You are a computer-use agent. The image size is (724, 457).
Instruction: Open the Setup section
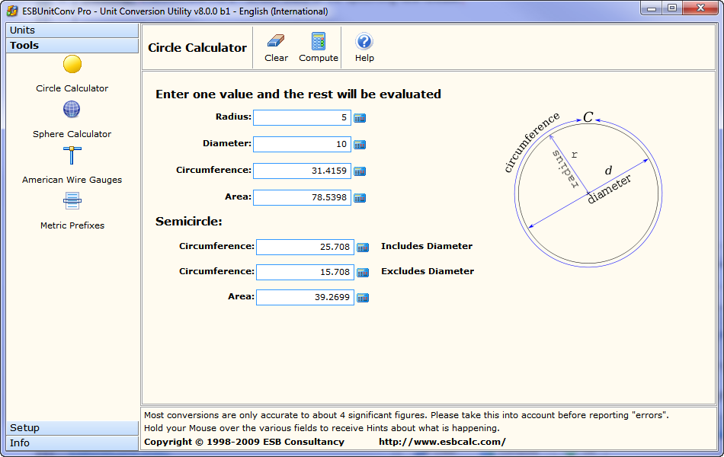tap(72, 428)
